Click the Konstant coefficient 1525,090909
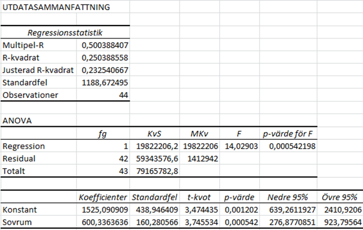The height and width of the screenshot is (230, 363). point(104,210)
